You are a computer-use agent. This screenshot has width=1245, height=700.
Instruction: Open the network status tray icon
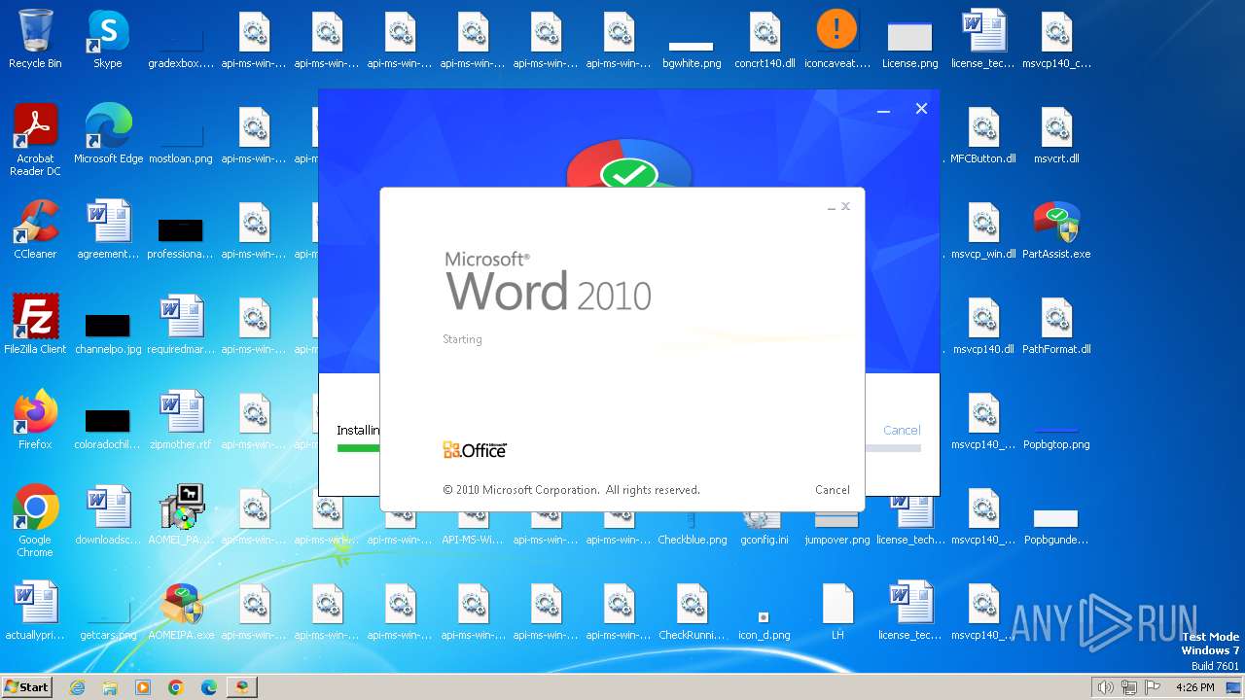tap(1129, 687)
